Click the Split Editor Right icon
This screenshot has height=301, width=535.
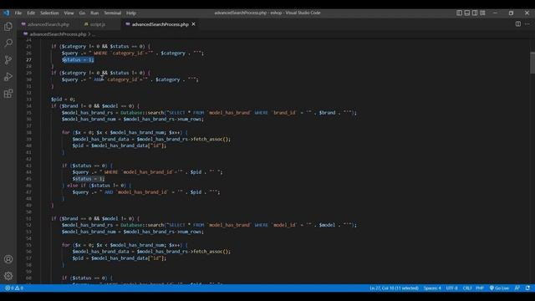[x=518, y=24]
